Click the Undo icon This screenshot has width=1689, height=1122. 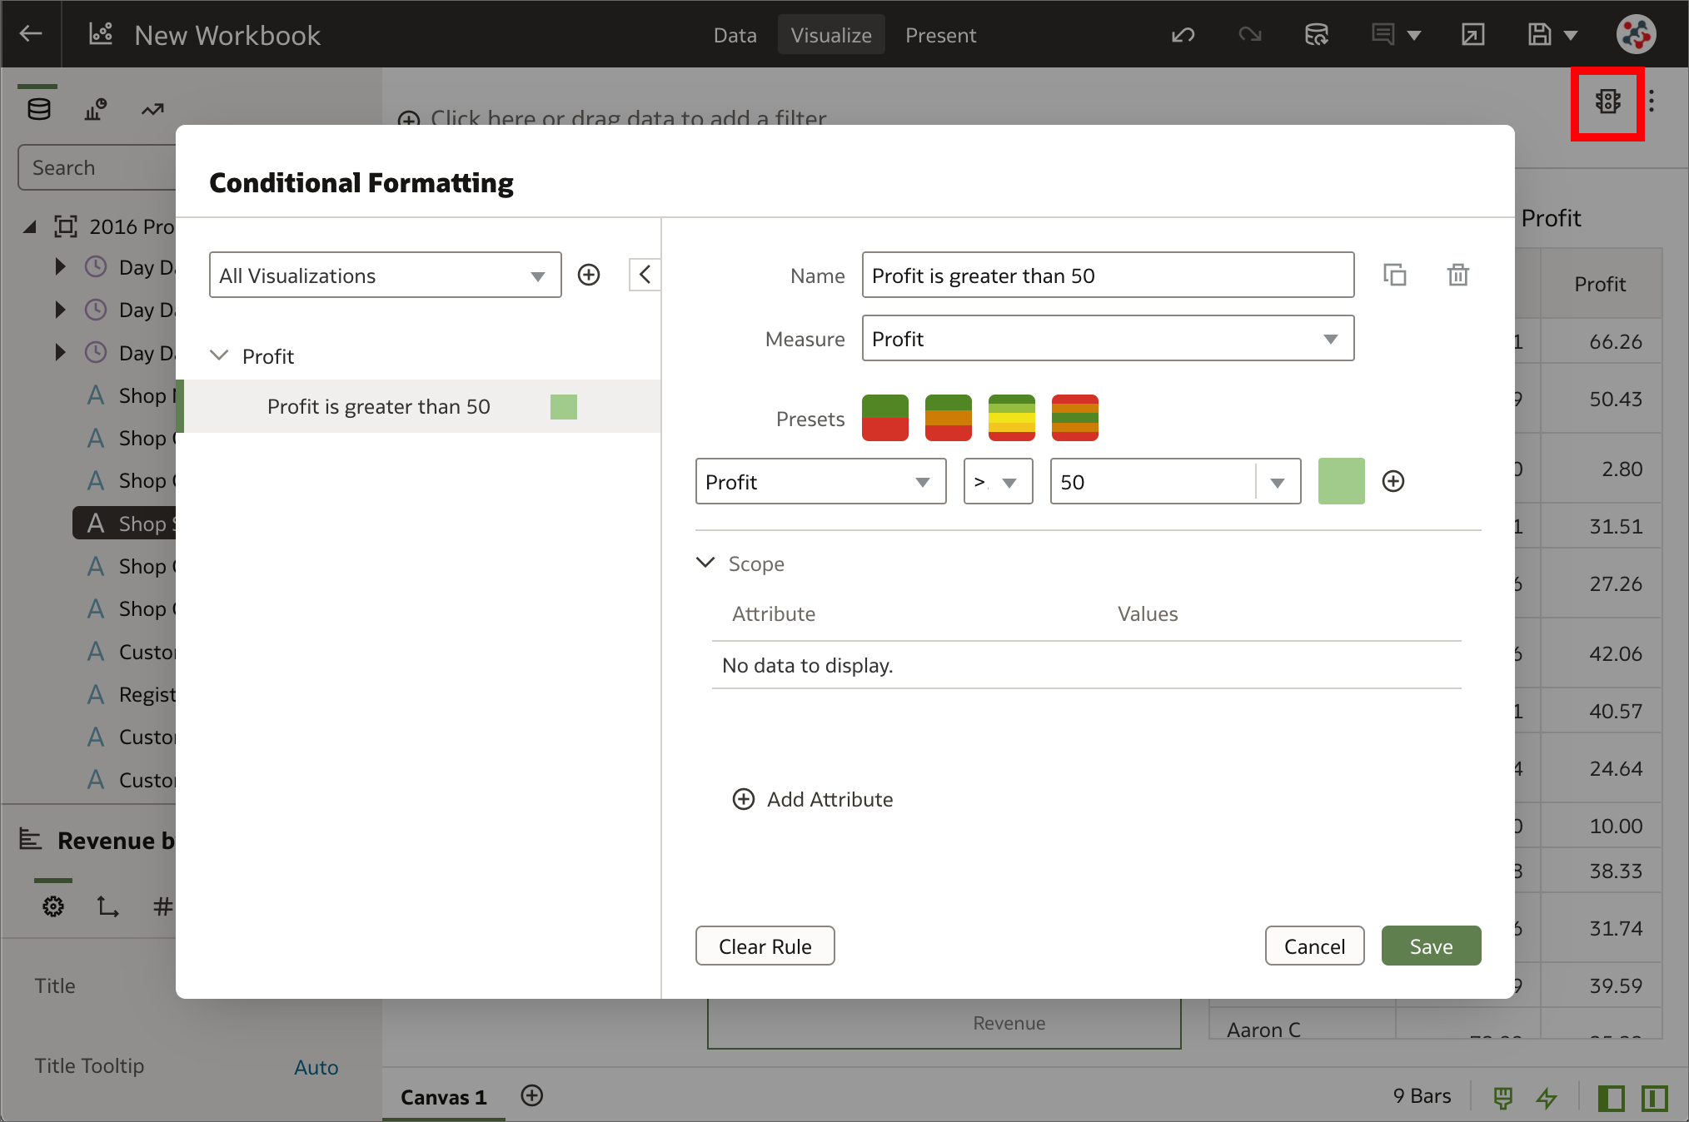(1182, 34)
